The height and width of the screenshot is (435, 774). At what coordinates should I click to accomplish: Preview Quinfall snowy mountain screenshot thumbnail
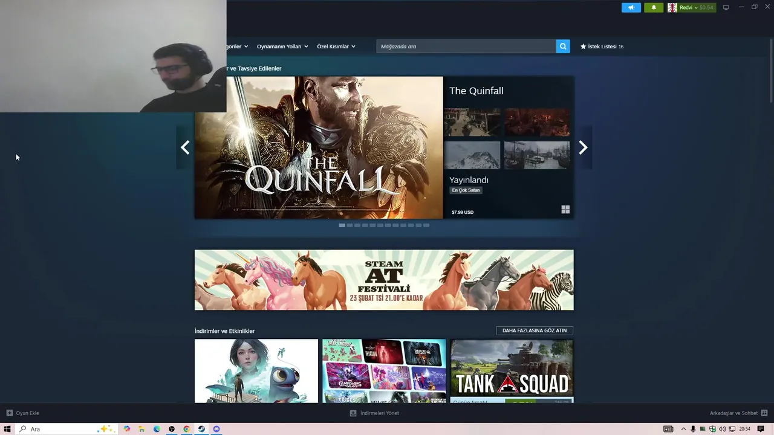[472, 155]
